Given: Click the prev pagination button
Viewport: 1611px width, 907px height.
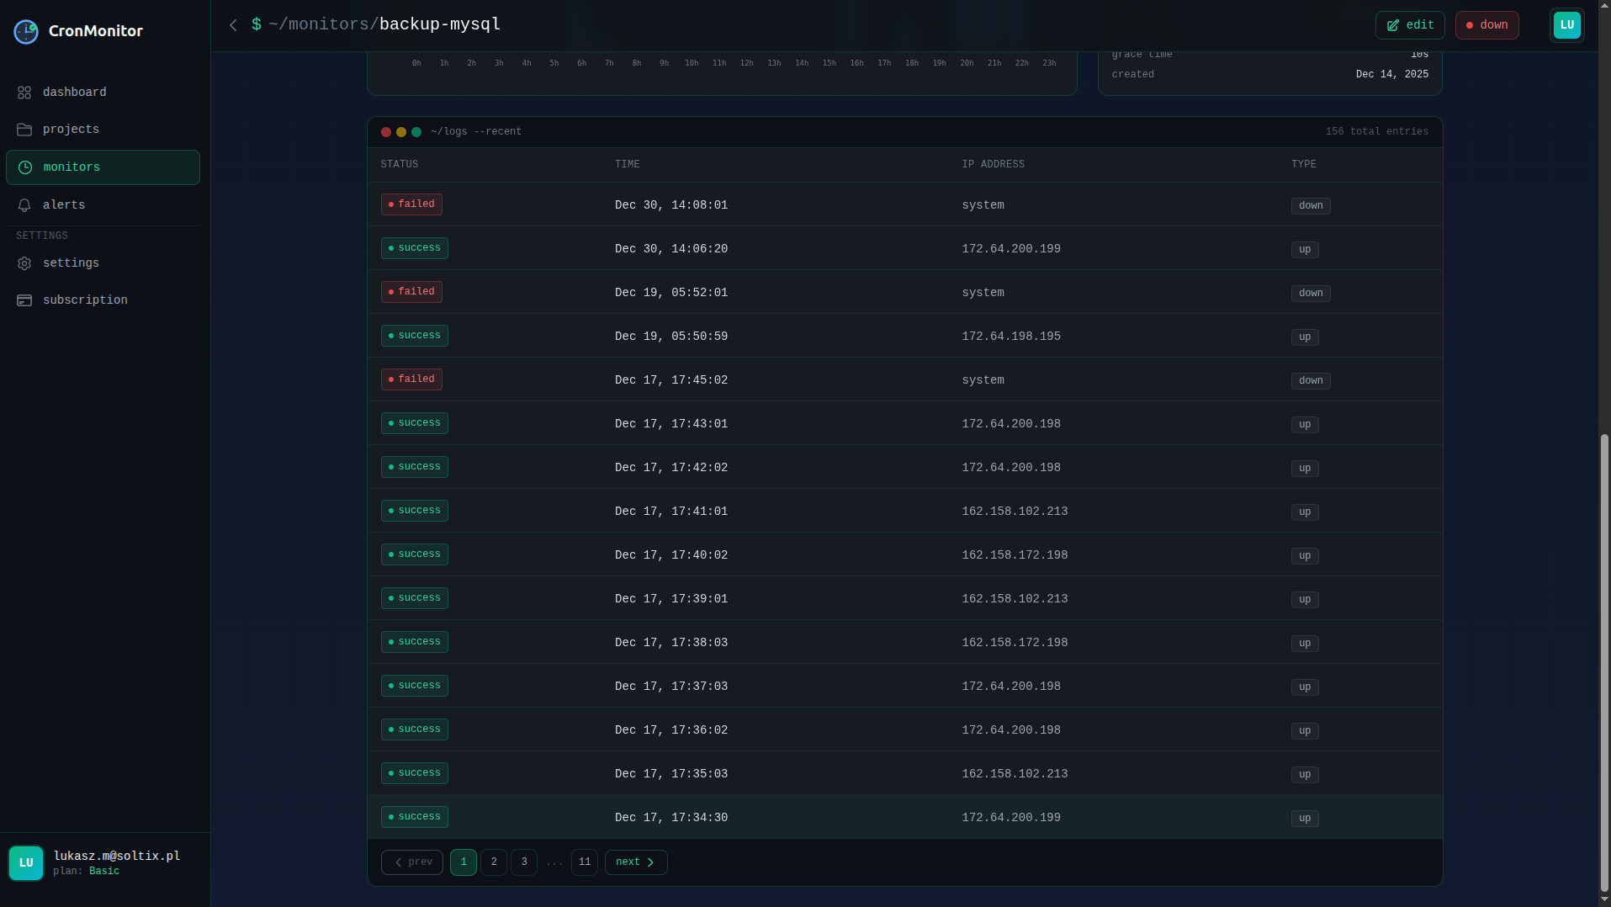Looking at the screenshot, I should (x=411, y=862).
